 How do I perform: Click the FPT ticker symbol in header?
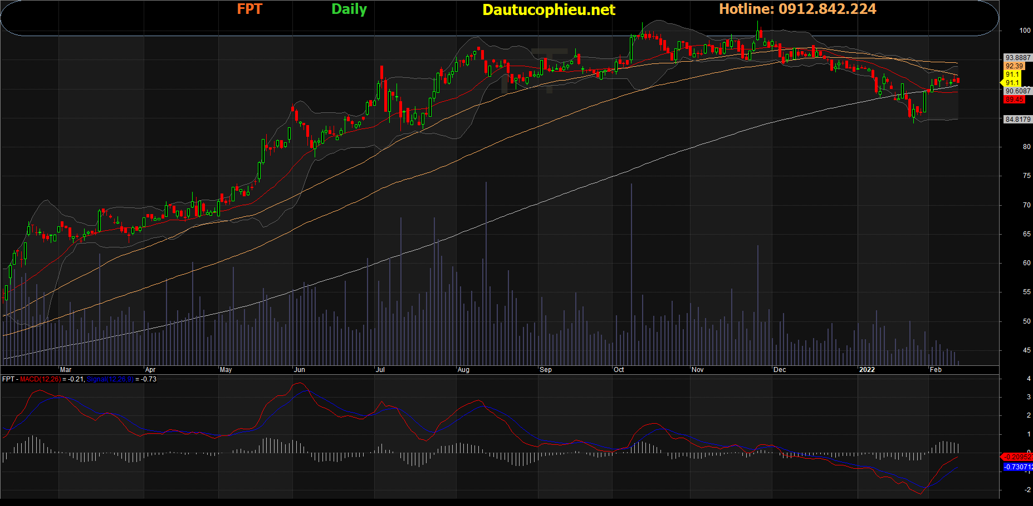point(249,9)
